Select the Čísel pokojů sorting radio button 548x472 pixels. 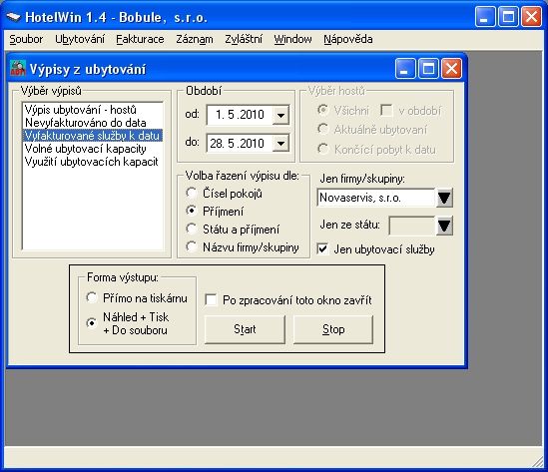[x=192, y=193]
